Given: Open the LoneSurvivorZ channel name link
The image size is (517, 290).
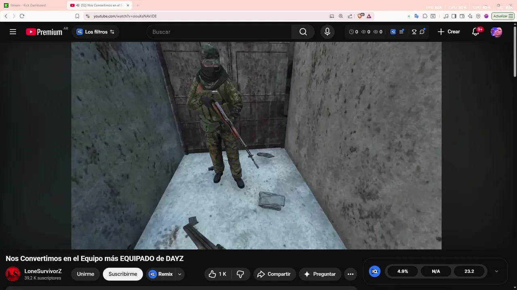Looking at the screenshot, I should (x=43, y=271).
